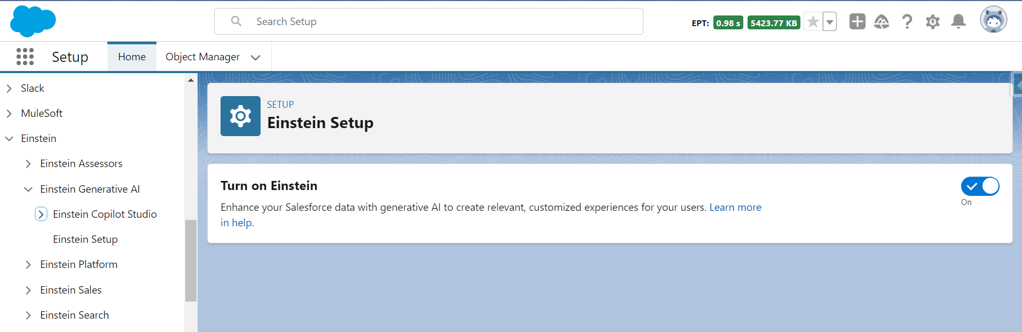The image size is (1022, 332).
Task: Add this page to Favorites with the star
Action: point(813,22)
